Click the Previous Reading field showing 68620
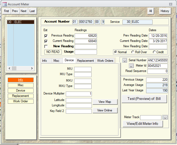This screenshot has height=145, width=177. coord(86,36)
